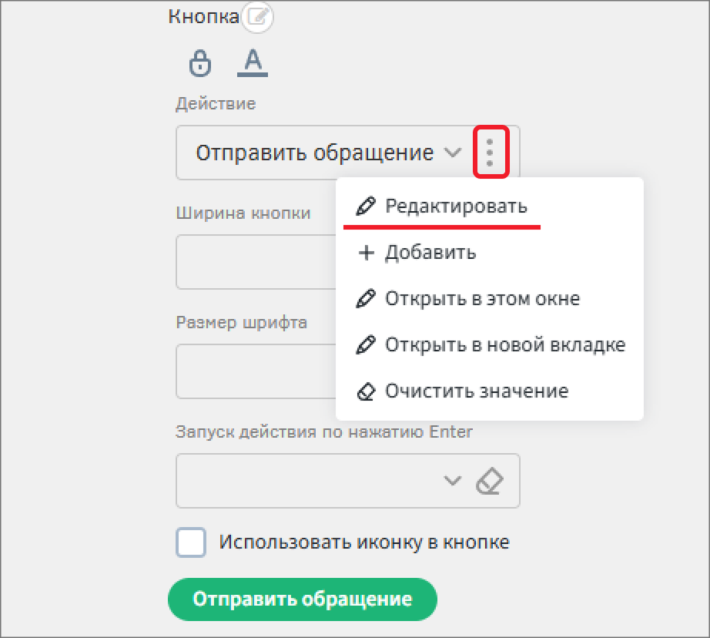This screenshot has height=638, width=710.
Task: Click the Размер шрифта label text
Action: (241, 323)
